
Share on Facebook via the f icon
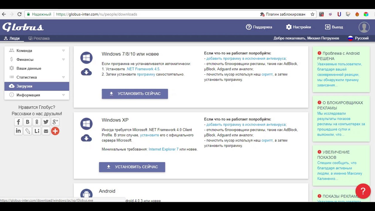pyautogui.click(x=18, y=122)
